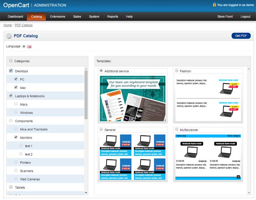Screen dimensions: 256x200
Task: Click the Additional service template preview
Action: tap(132, 99)
